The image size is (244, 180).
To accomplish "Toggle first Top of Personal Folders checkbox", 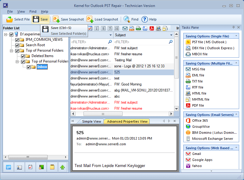I will pos(17,51).
